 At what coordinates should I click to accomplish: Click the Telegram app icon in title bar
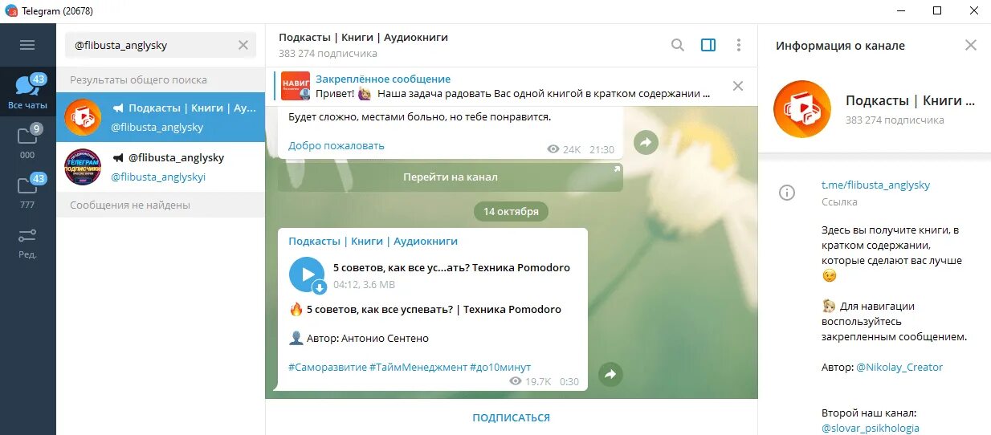pos(11,10)
